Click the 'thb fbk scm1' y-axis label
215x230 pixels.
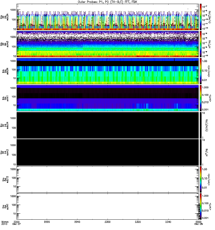pyautogui.click(x=5, y=98)
